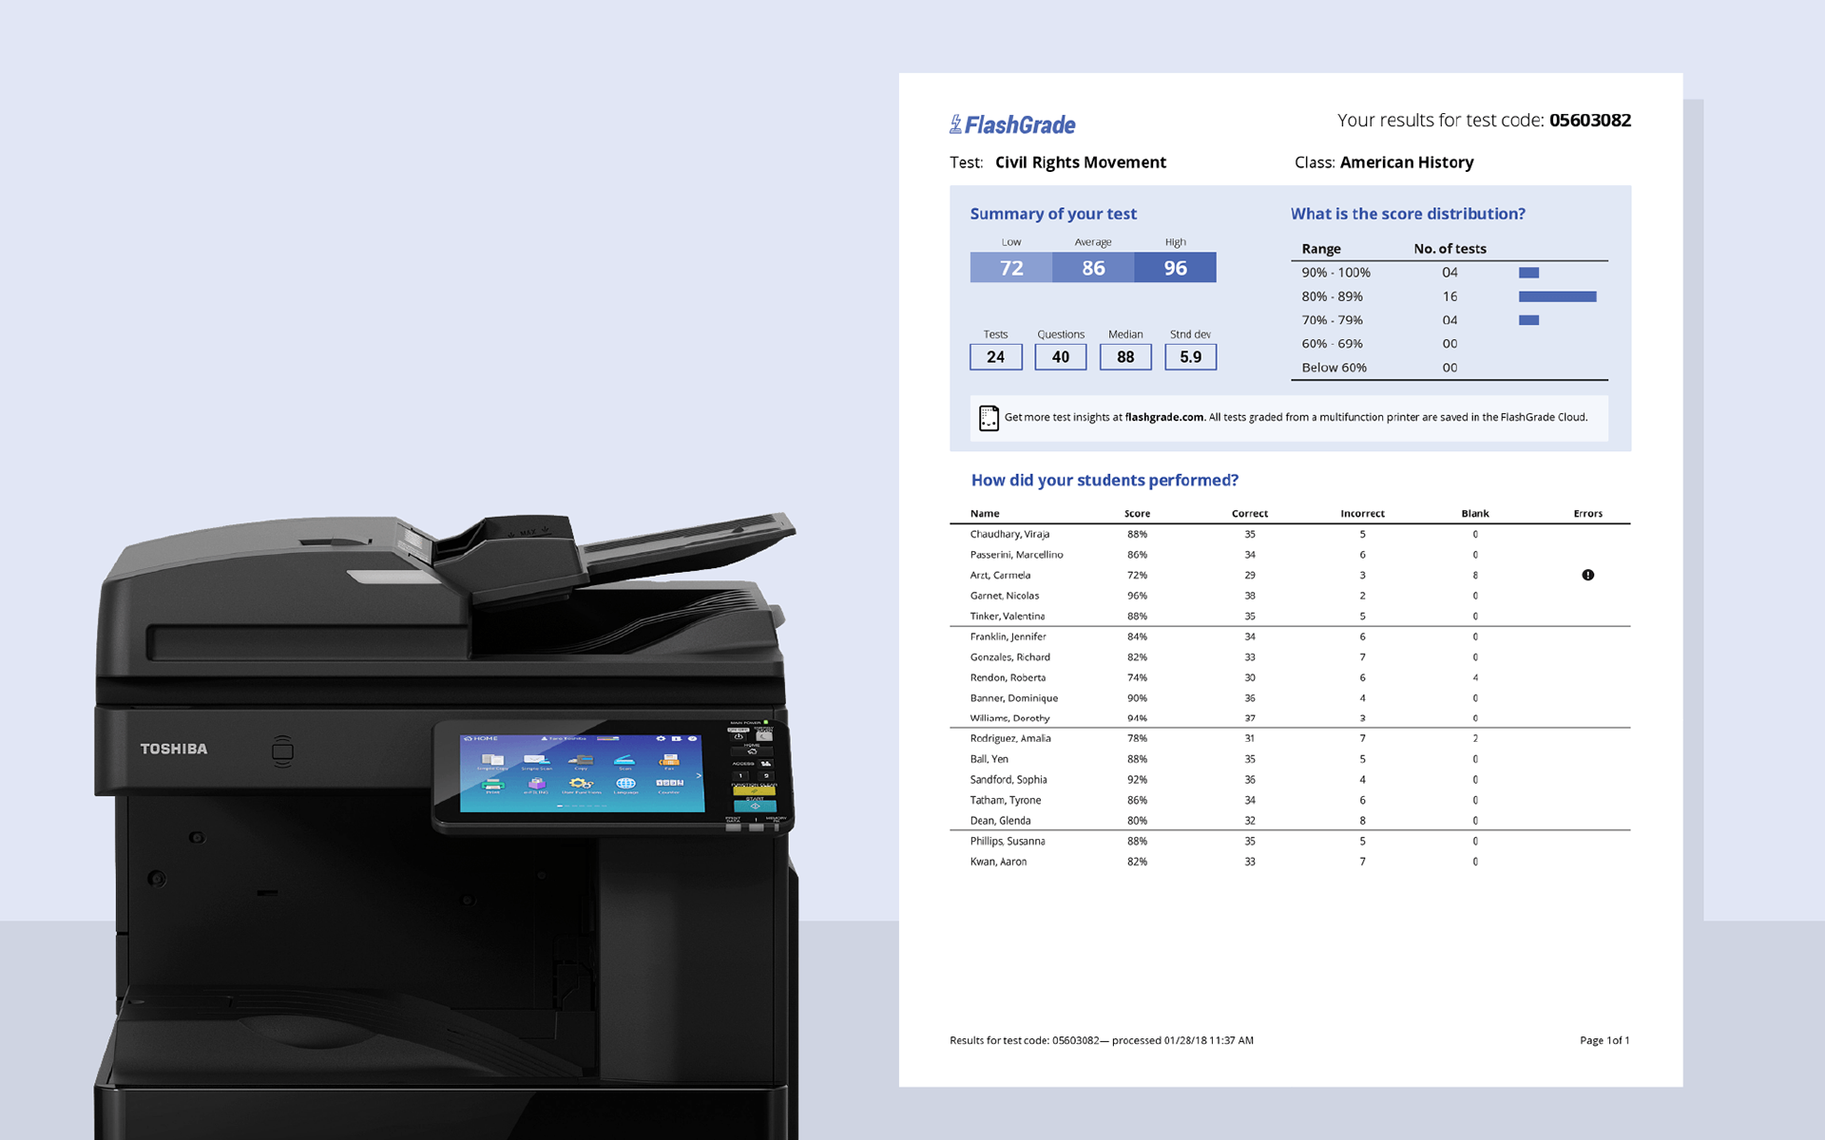The image size is (1825, 1140).
Task: Click the Stnd dev value field 5.9
Action: [1191, 357]
